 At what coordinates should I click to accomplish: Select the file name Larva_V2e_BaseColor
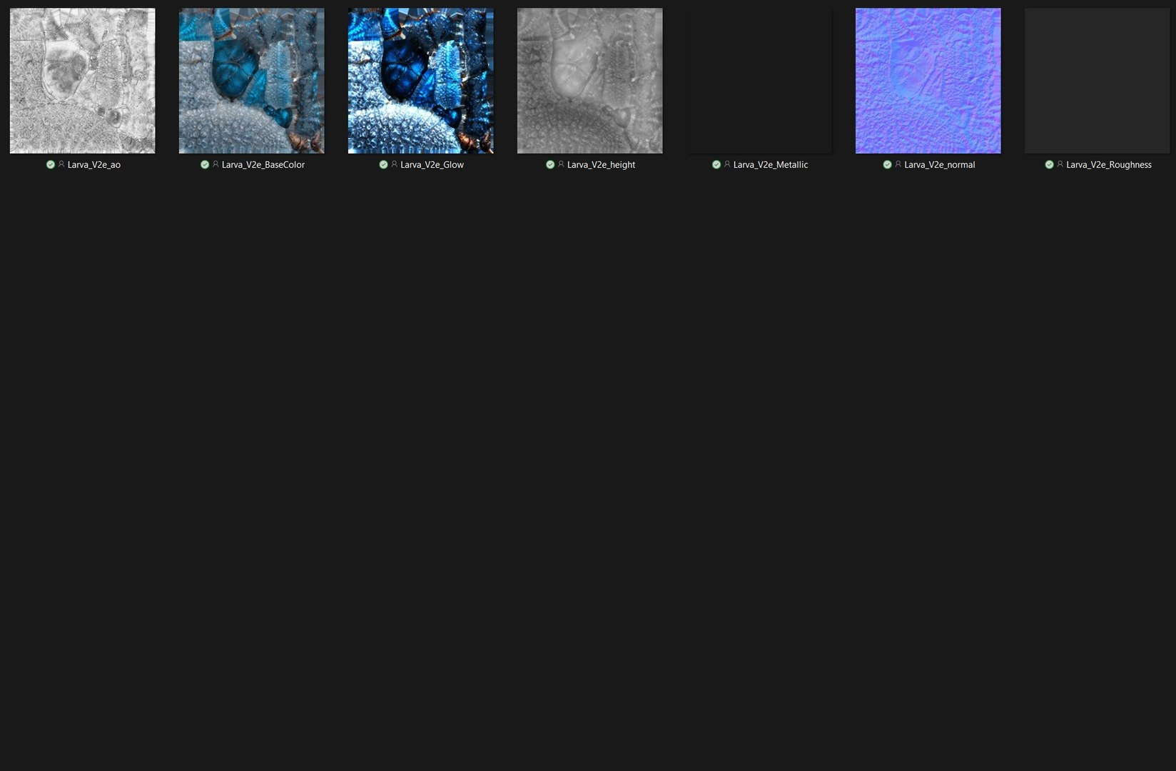coord(263,165)
